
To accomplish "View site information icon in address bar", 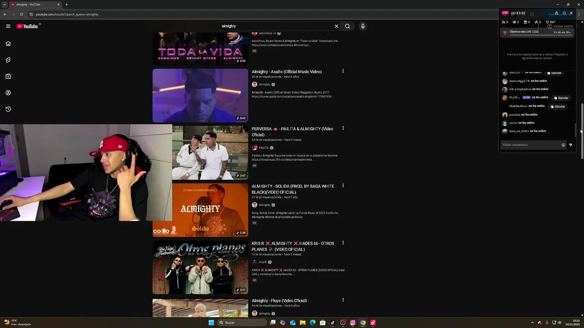I will pyautogui.click(x=31, y=14).
